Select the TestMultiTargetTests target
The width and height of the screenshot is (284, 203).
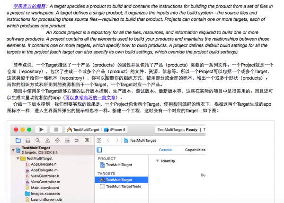click(x=120, y=186)
